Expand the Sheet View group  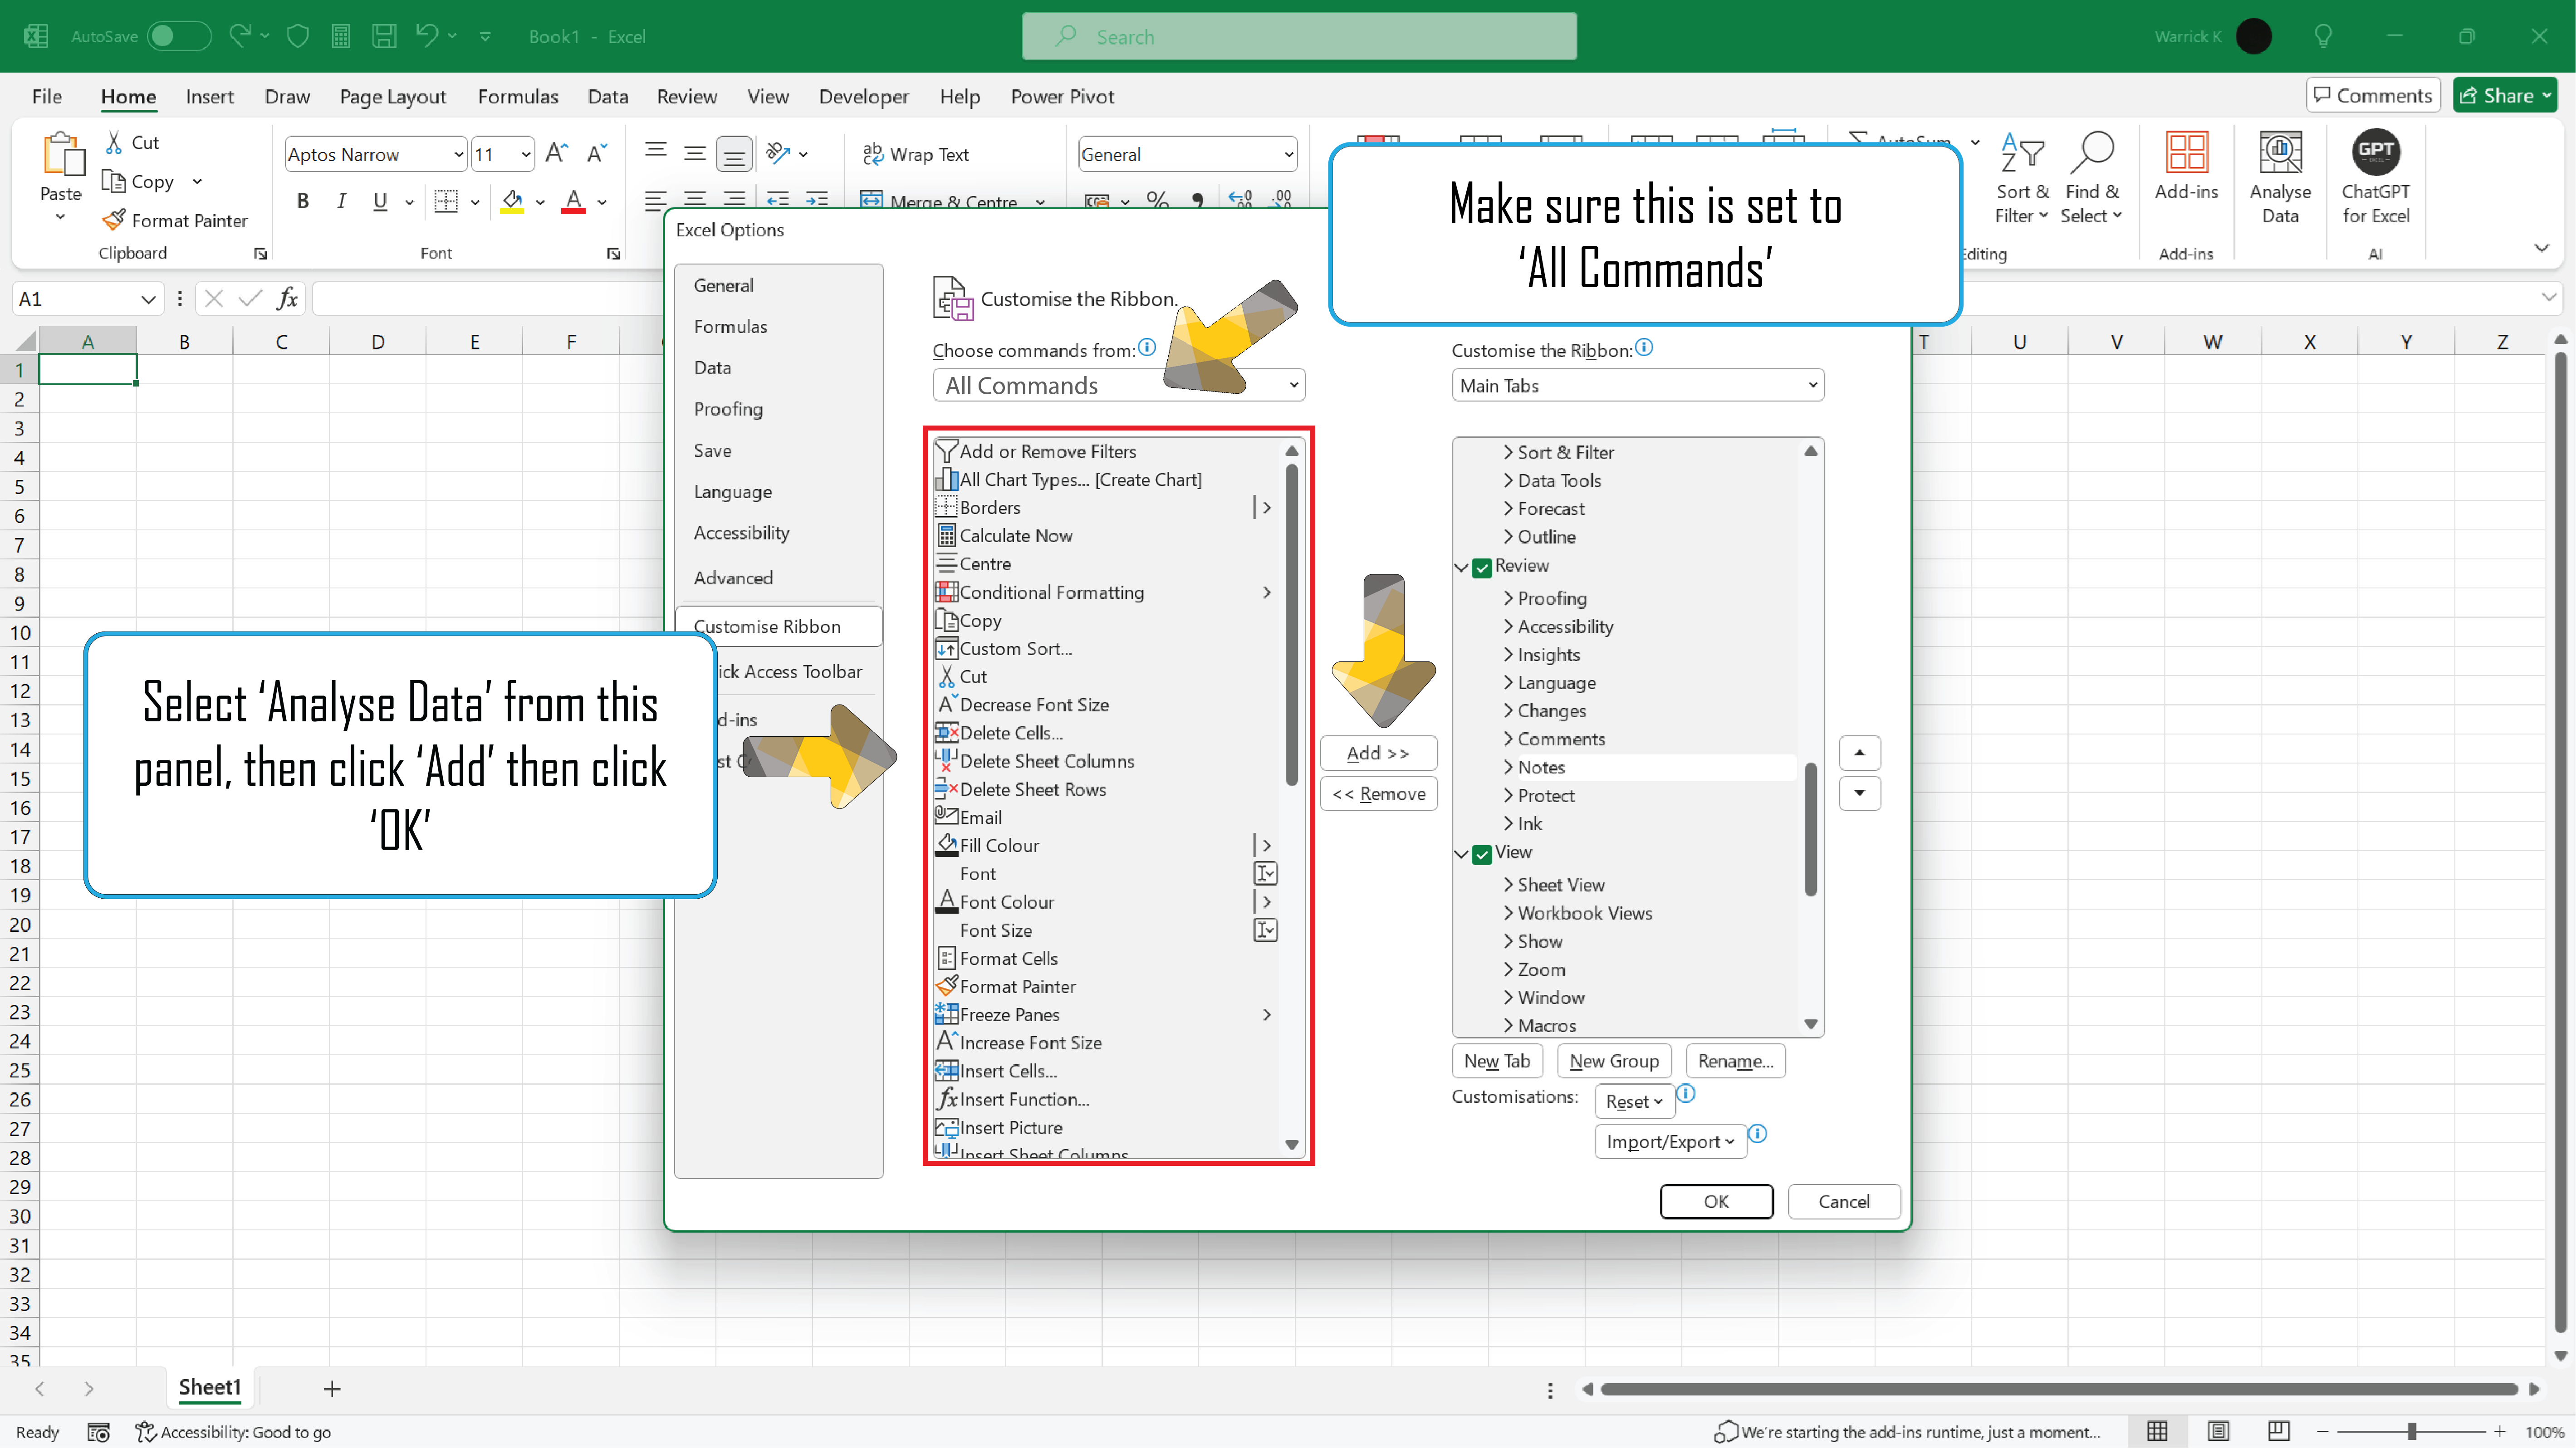[x=1508, y=884]
